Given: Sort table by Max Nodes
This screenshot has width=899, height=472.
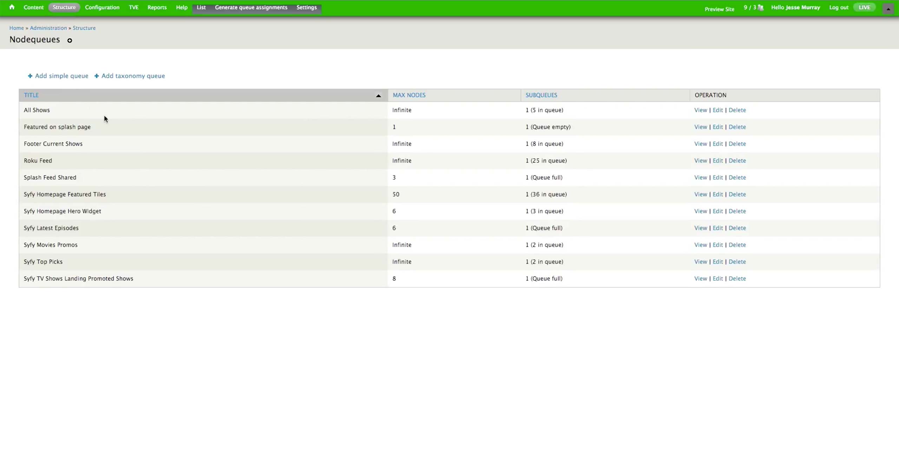Looking at the screenshot, I should [x=409, y=95].
